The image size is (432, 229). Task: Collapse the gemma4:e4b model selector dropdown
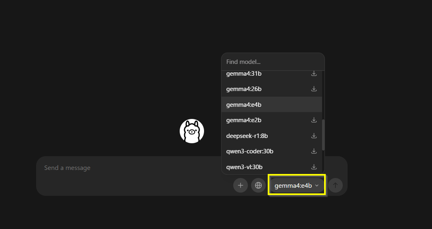[x=297, y=185]
